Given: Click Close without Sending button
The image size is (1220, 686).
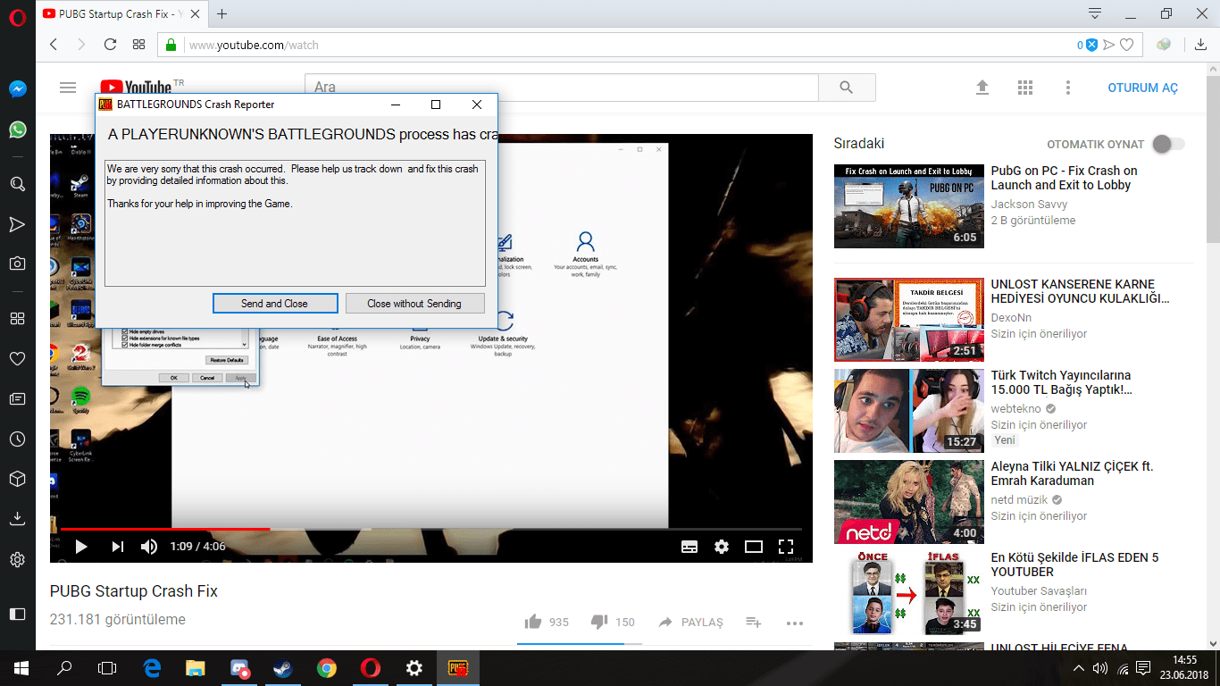Looking at the screenshot, I should [x=415, y=304].
